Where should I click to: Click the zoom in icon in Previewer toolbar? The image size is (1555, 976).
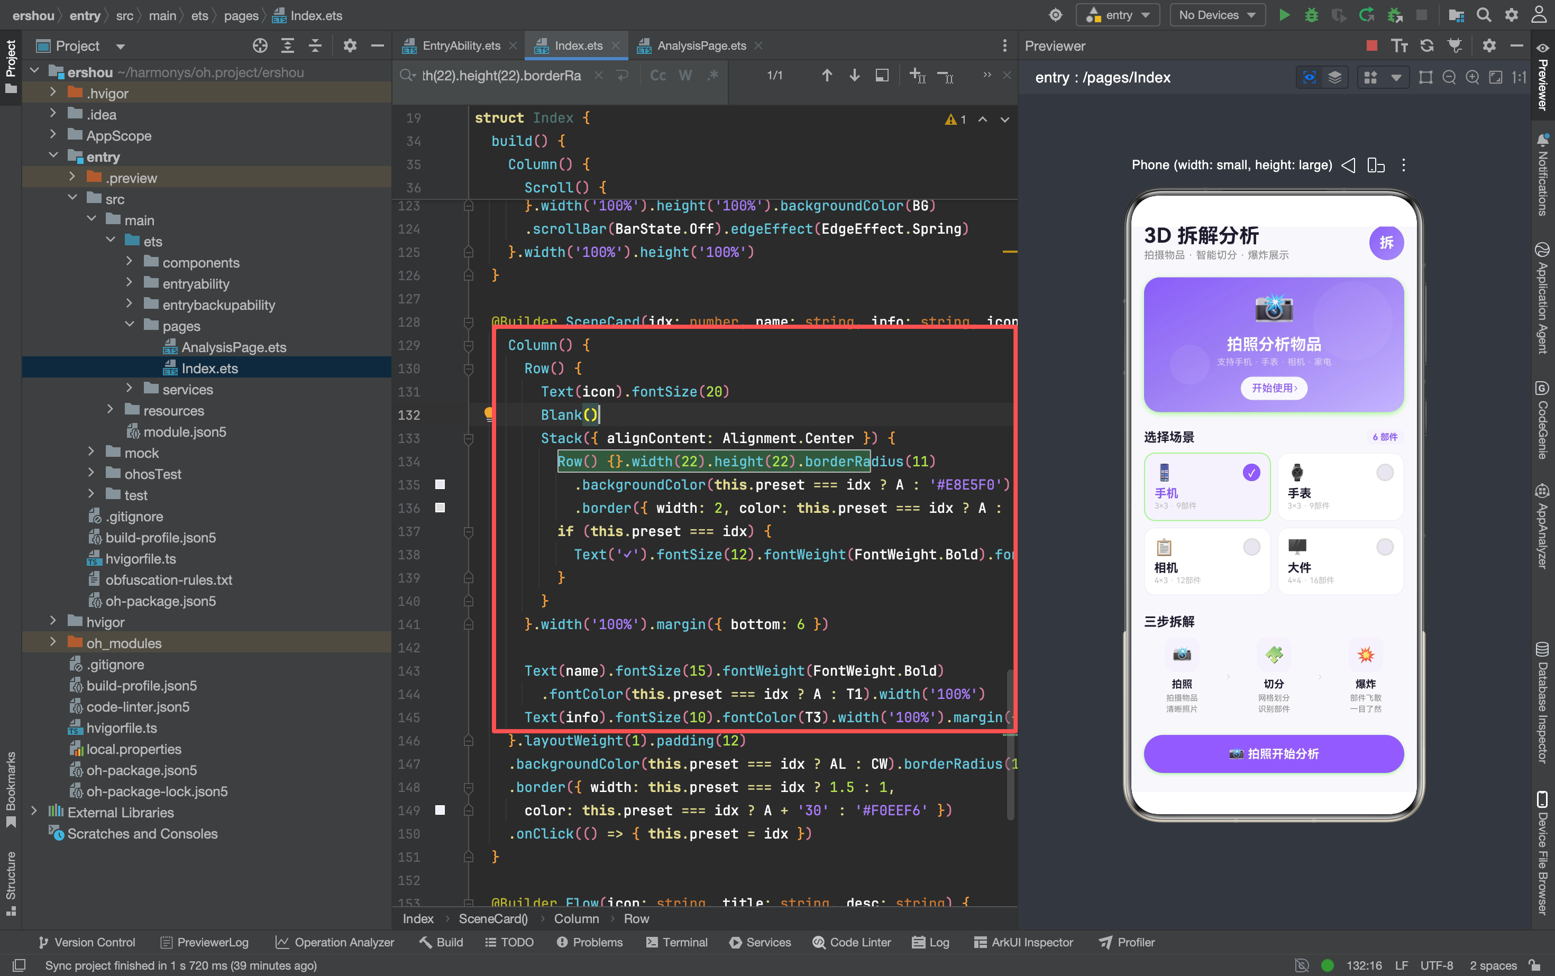coord(1472,78)
